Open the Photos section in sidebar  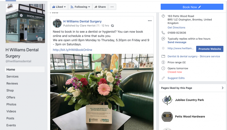coord(11,104)
